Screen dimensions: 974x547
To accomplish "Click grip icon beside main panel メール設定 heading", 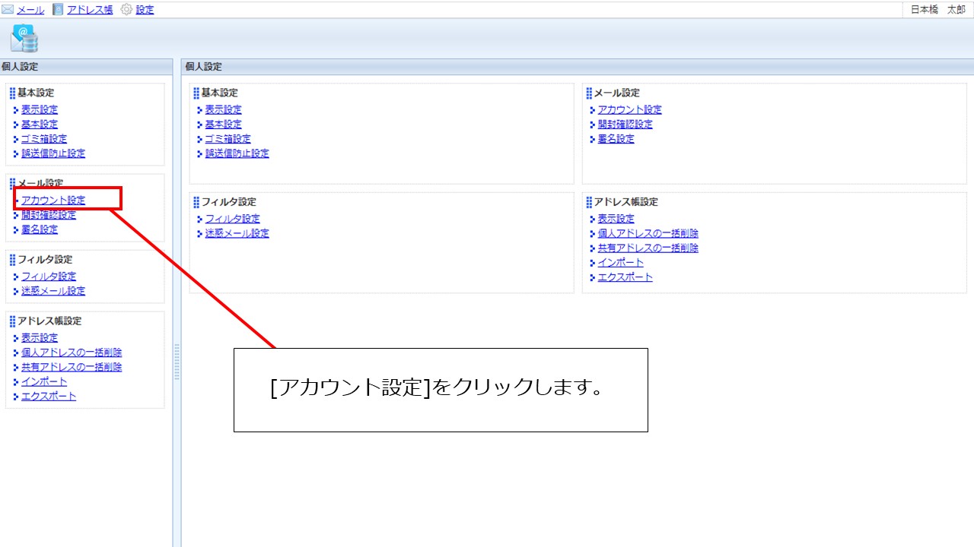I will [x=589, y=93].
